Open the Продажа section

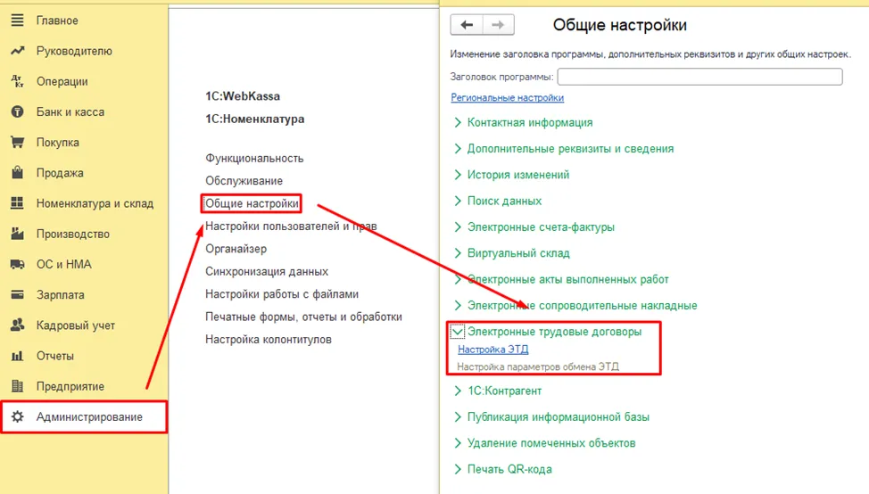pos(60,173)
